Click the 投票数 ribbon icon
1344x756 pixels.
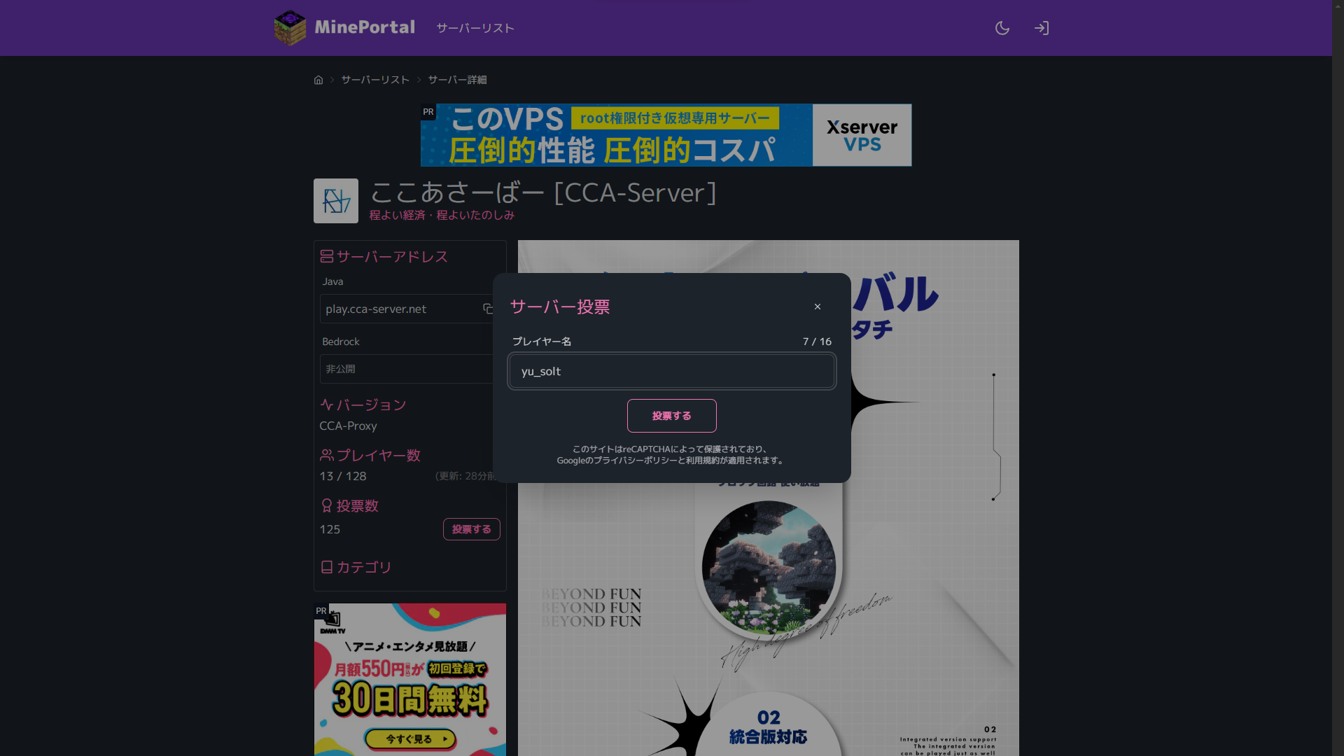point(326,505)
